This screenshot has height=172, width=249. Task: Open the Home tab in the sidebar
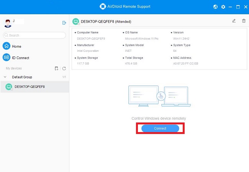tap(16, 46)
